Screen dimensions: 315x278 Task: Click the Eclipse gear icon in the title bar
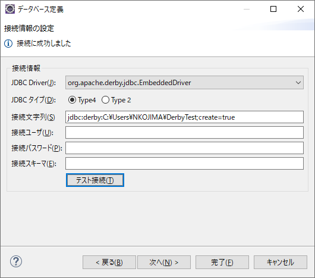[x=10, y=9]
